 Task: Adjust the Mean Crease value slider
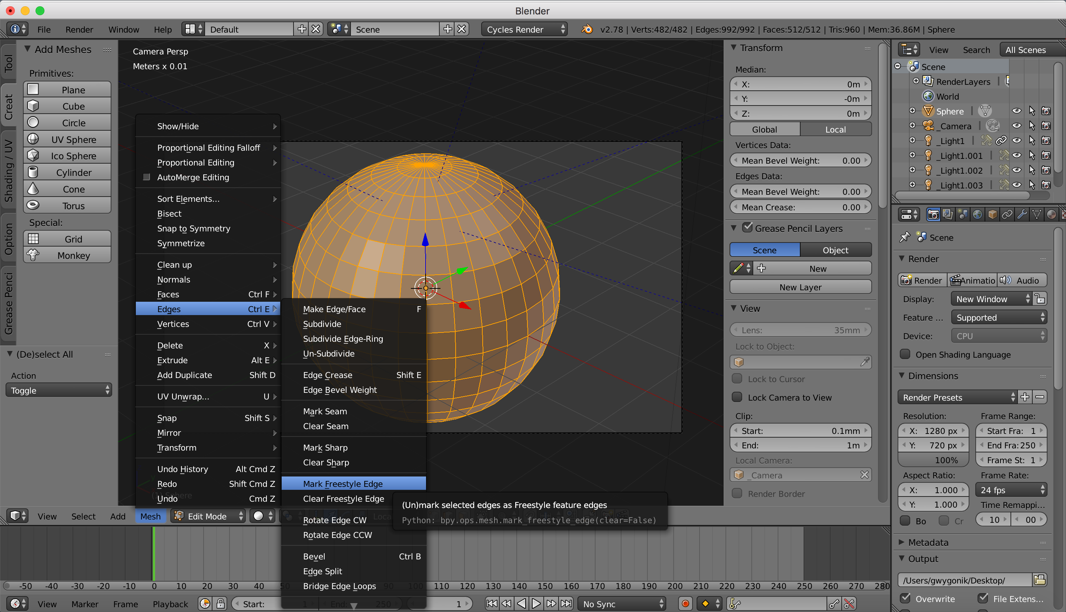click(800, 207)
